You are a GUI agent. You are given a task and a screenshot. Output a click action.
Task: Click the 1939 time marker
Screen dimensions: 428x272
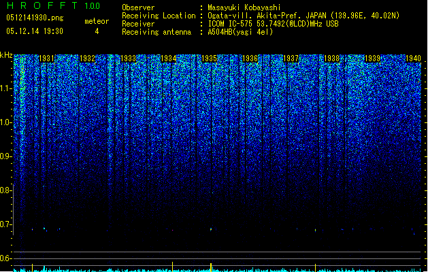[373, 58]
